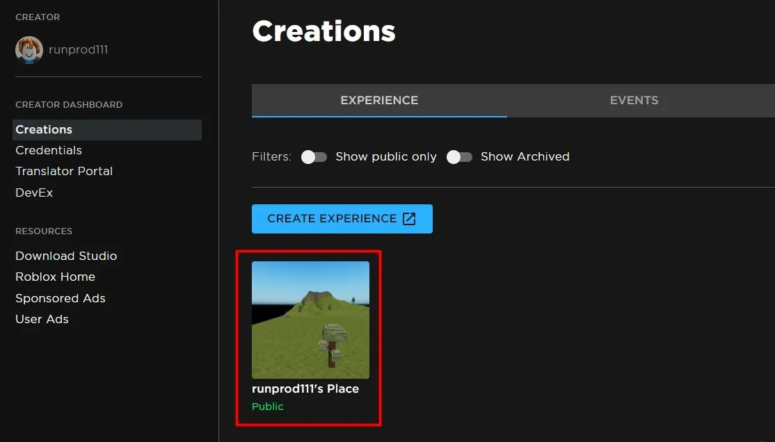
Task: Open the Download Studio link
Action: point(66,256)
